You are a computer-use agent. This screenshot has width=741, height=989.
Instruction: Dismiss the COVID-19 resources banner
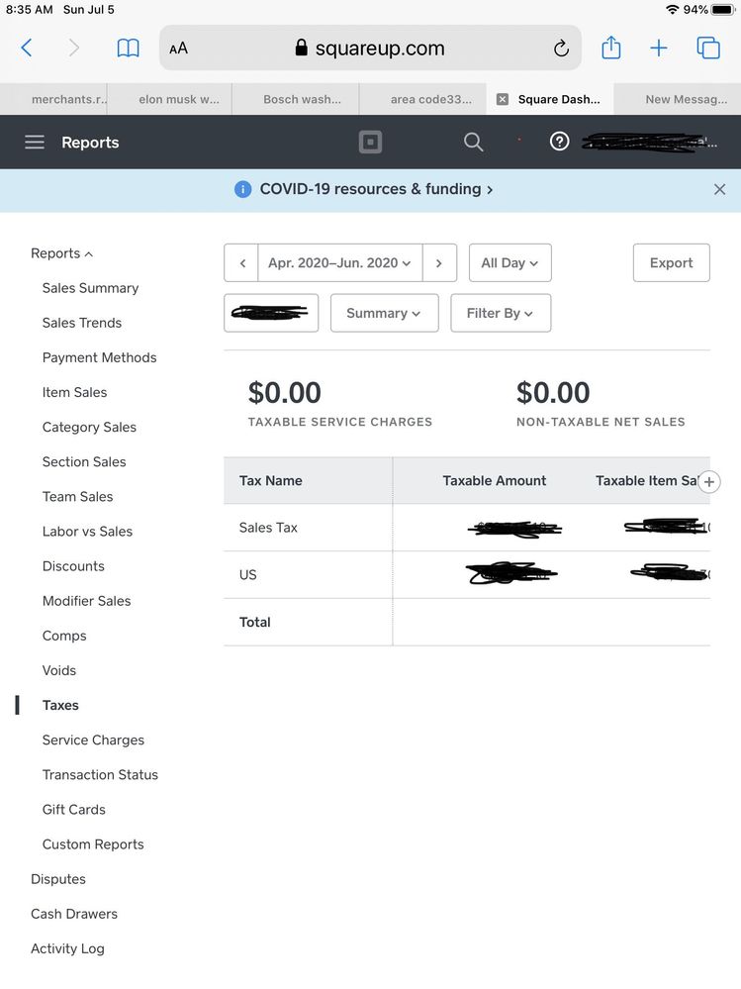pyautogui.click(x=719, y=189)
